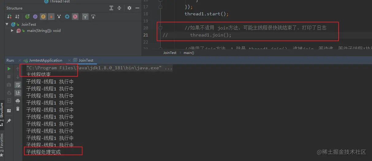Click console line 子线程处理完成
372x161 pixels.
[44, 152]
